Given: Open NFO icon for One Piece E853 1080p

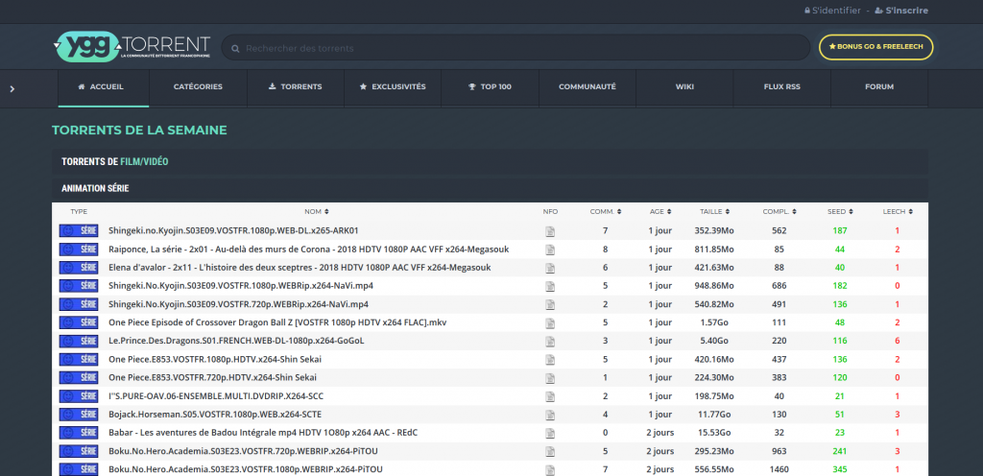Looking at the screenshot, I should [550, 359].
